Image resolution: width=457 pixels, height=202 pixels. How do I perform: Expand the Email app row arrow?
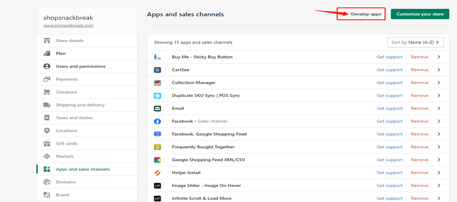coord(439,108)
